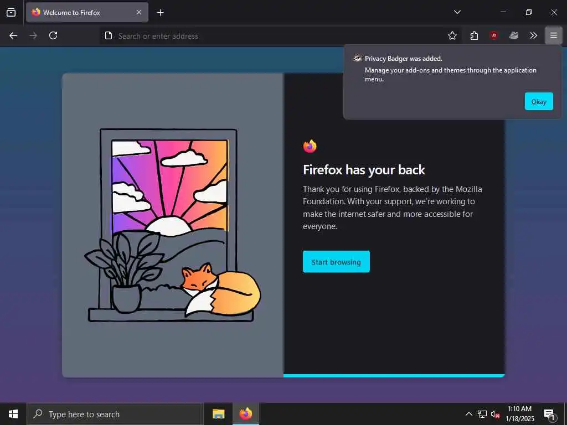
Task: Go forward one page
Action: click(x=33, y=35)
